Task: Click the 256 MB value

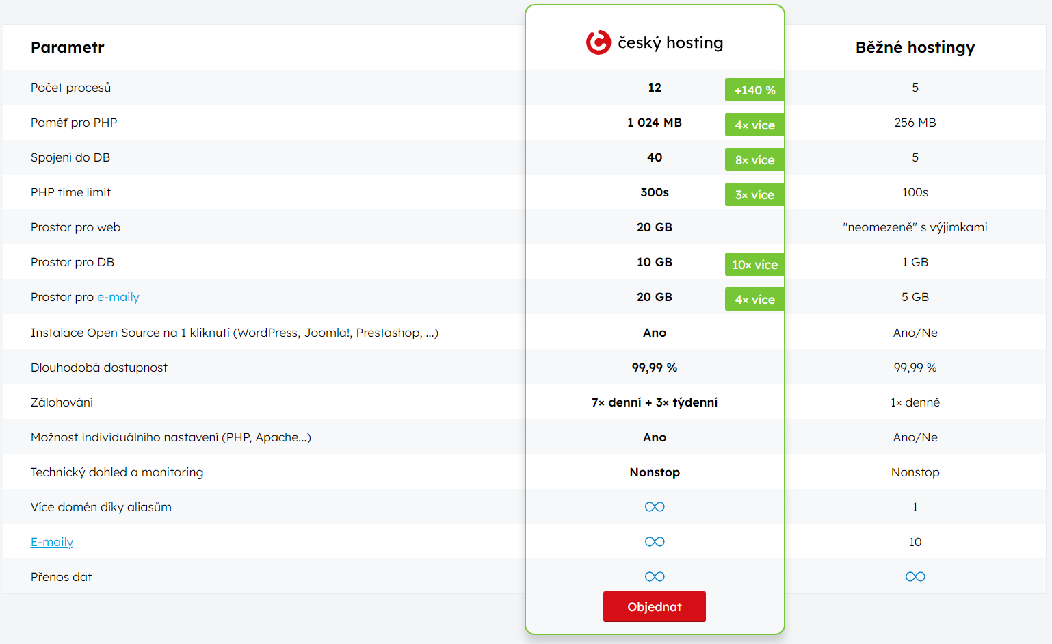Action: coord(915,123)
